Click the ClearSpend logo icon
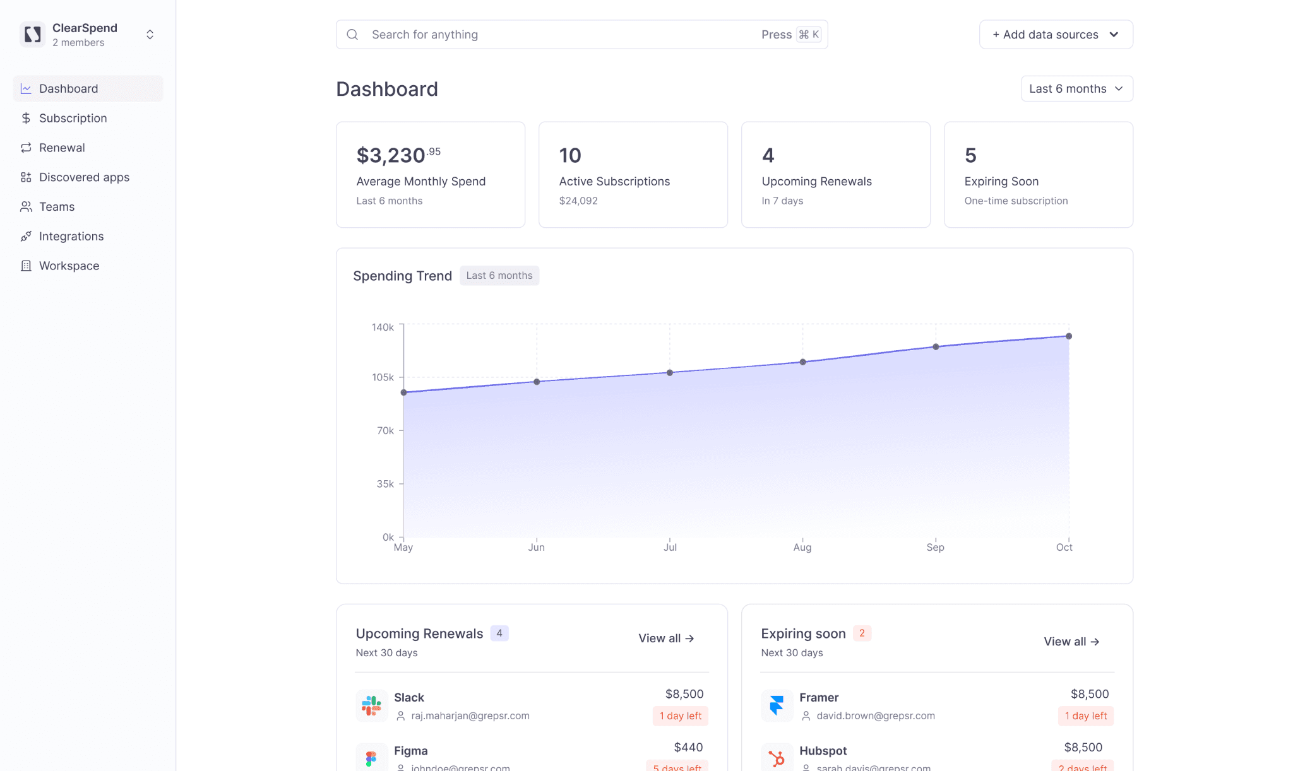This screenshot has height=771, width=1293. [x=32, y=35]
